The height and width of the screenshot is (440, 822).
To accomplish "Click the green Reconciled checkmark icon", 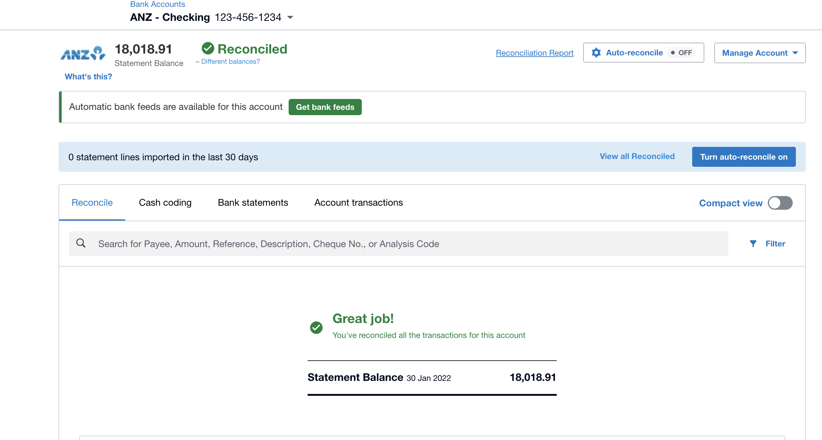I will pyautogui.click(x=208, y=49).
